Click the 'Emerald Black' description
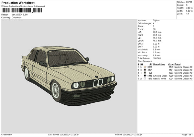This screenshot has height=137, width=194. 160,76
